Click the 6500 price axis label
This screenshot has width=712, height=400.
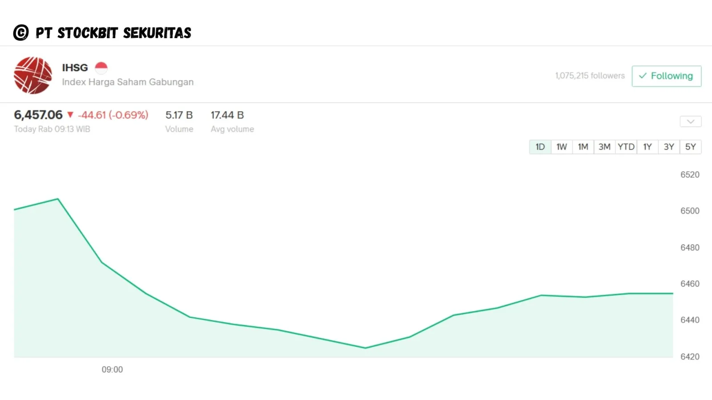pos(690,211)
